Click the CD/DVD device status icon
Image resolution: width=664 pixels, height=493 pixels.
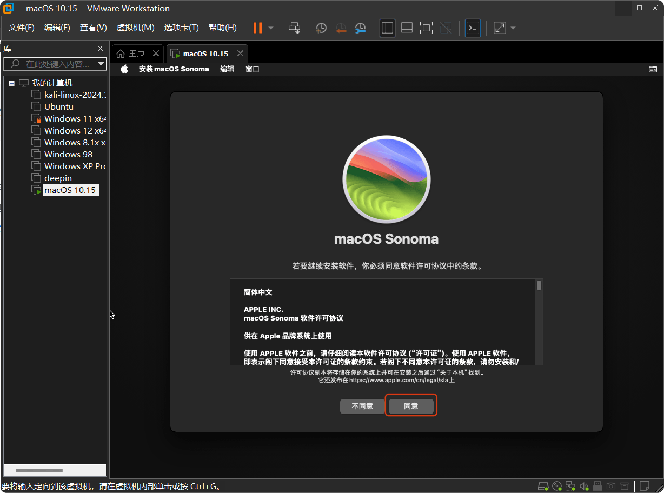557,486
